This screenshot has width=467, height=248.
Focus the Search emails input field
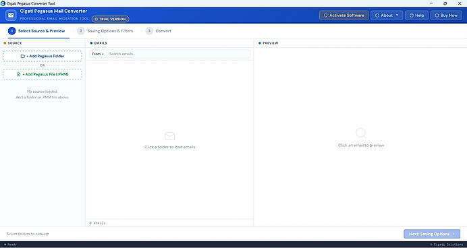coord(178,54)
